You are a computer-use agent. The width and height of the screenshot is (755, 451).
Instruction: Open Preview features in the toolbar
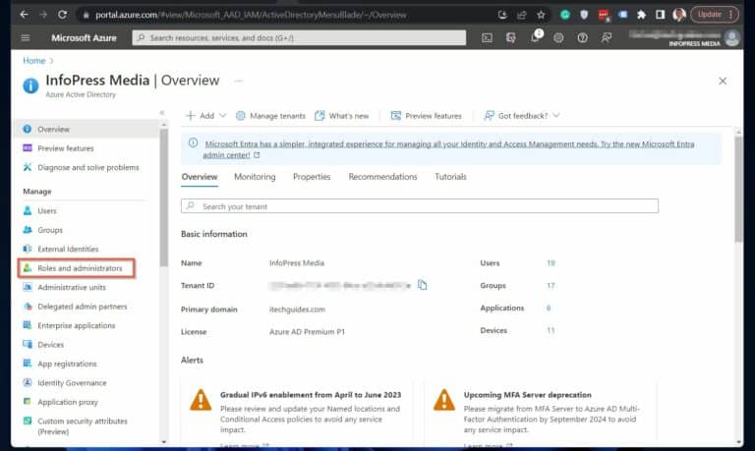426,116
